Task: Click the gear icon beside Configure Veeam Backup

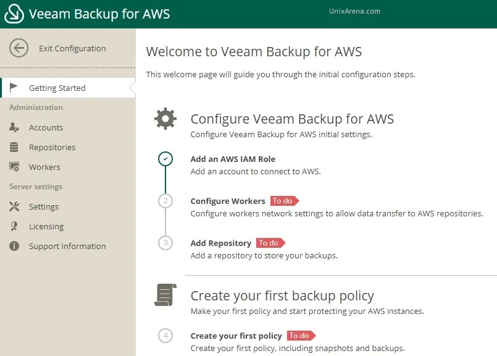Action: click(x=165, y=118)
